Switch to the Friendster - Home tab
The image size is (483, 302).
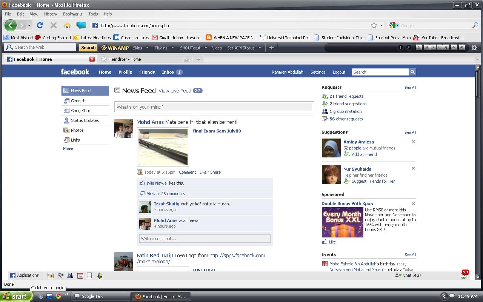coord(145,59)
